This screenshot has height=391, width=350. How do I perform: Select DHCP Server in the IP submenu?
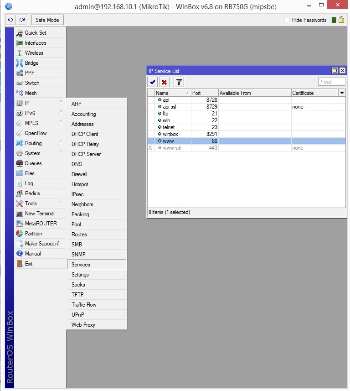pos(97,154)
